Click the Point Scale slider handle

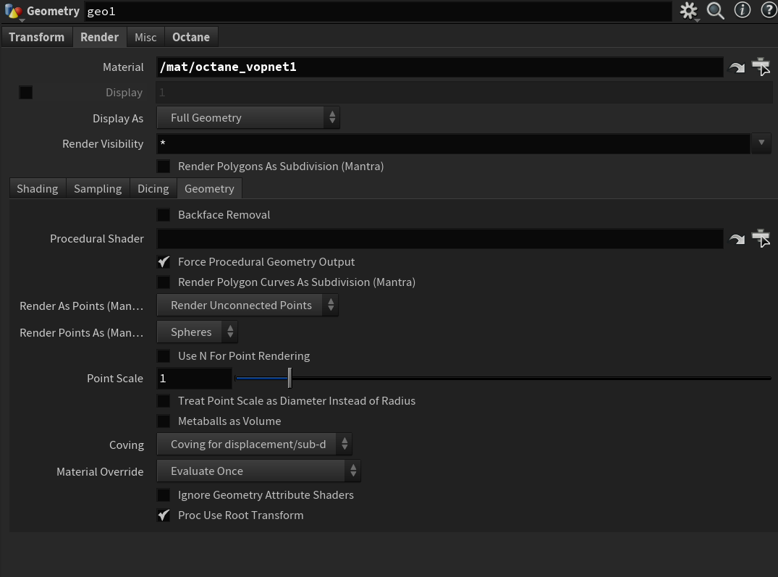[289, 378]
